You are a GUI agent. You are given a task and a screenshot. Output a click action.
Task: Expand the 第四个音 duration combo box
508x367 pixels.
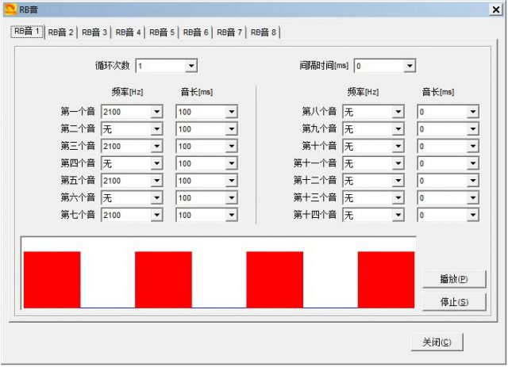pyautogui.click(x=231, y=163)
